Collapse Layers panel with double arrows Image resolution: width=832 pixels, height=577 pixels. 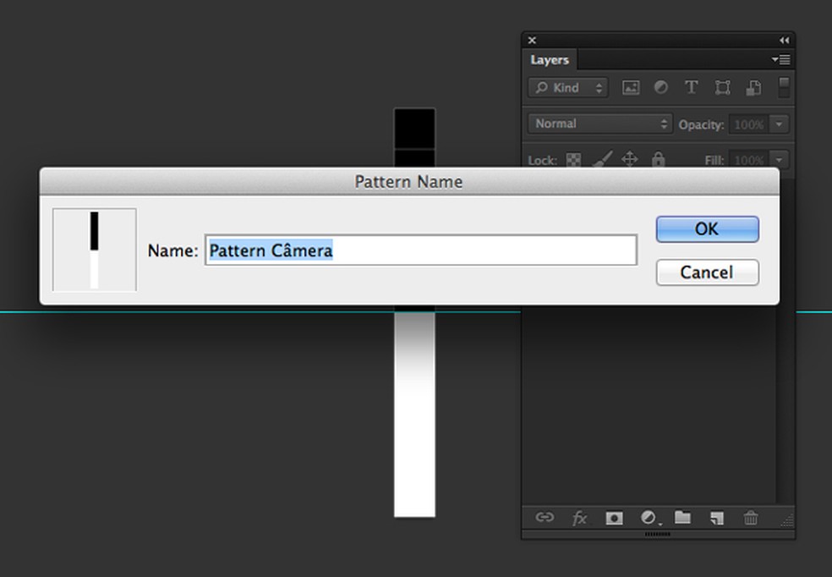(x=785, y=41)
